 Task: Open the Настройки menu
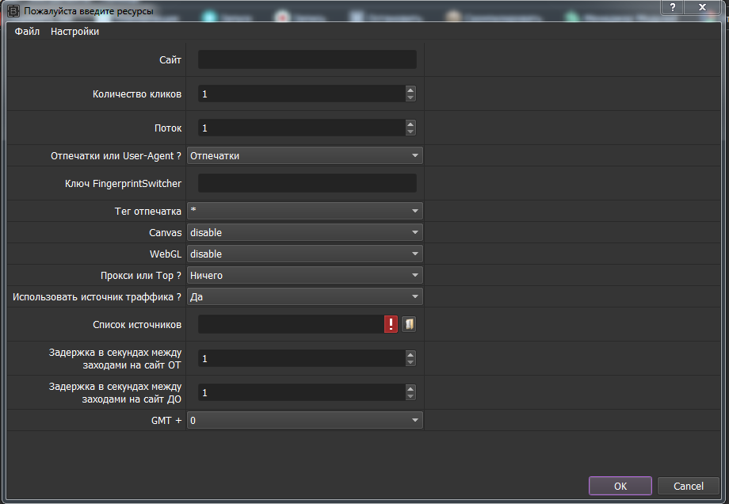click(74, 32)
